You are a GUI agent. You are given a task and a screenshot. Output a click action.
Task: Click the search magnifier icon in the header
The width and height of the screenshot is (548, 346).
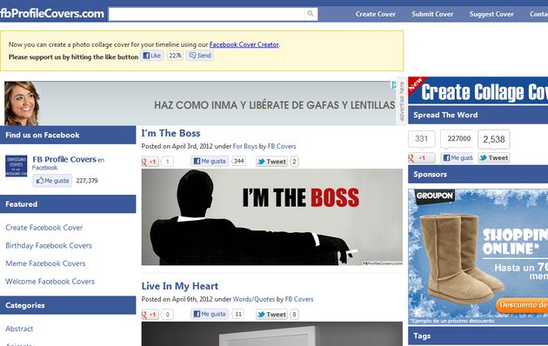(x=311, y=14)
